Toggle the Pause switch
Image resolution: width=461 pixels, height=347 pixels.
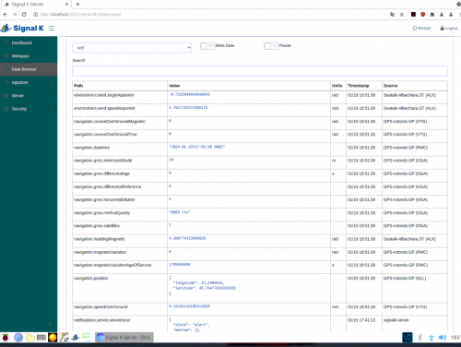tap(271, 46)
